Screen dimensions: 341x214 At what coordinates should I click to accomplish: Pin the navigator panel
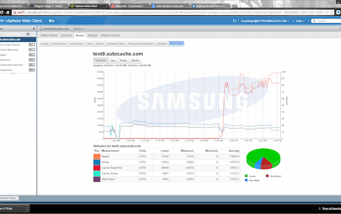tap(34, 29)
